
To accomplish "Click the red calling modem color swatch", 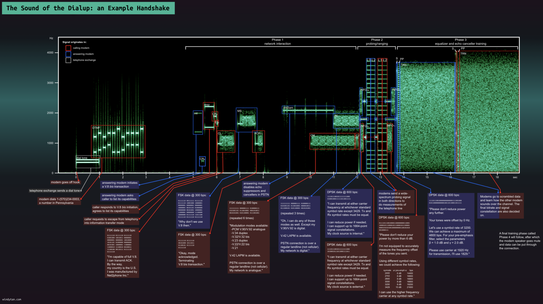I will pos(68,48).
